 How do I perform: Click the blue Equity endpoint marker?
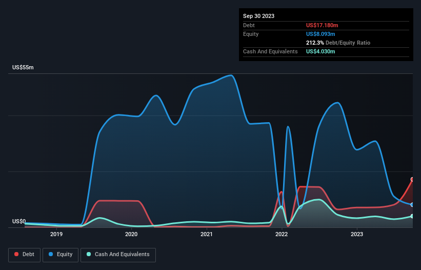coord(413,205)
